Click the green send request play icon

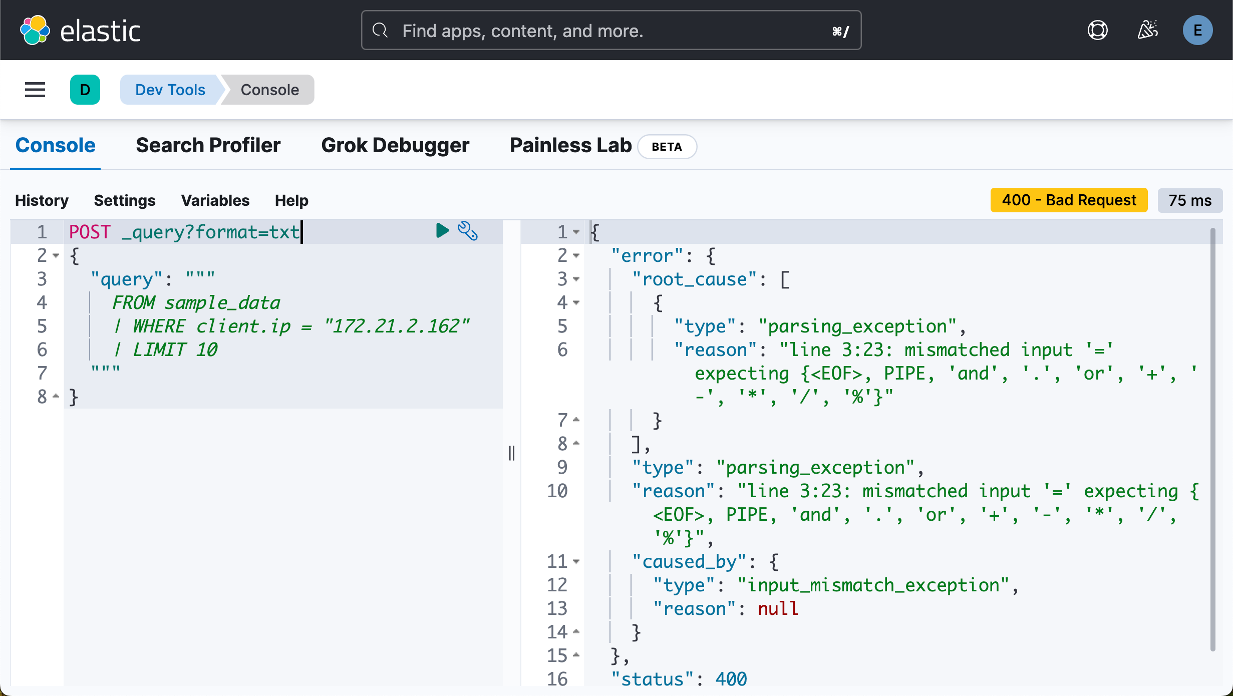[x=442, y=231]
